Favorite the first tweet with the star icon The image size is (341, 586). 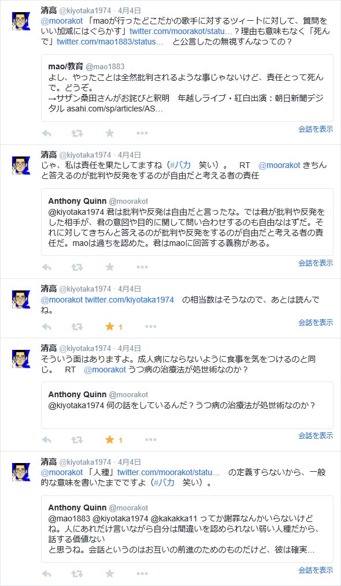point(110,133)
